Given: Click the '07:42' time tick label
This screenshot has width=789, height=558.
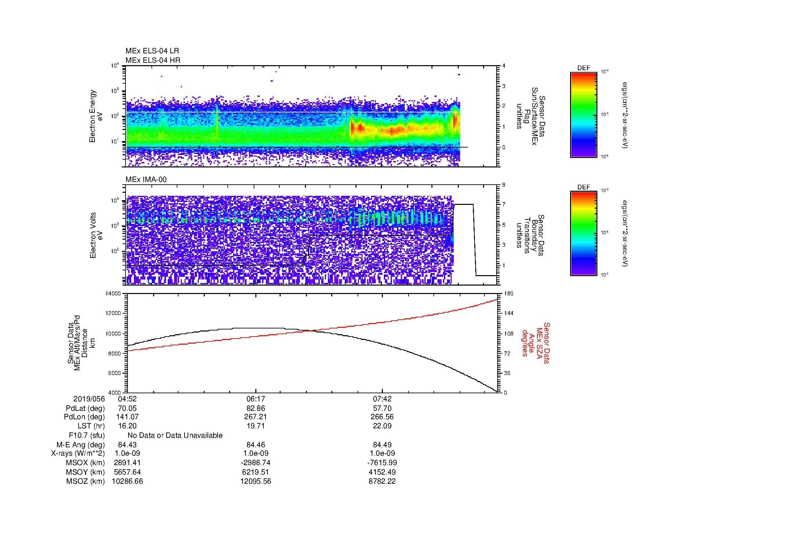Looking at the screenshot, I should [x=382, y=399].
